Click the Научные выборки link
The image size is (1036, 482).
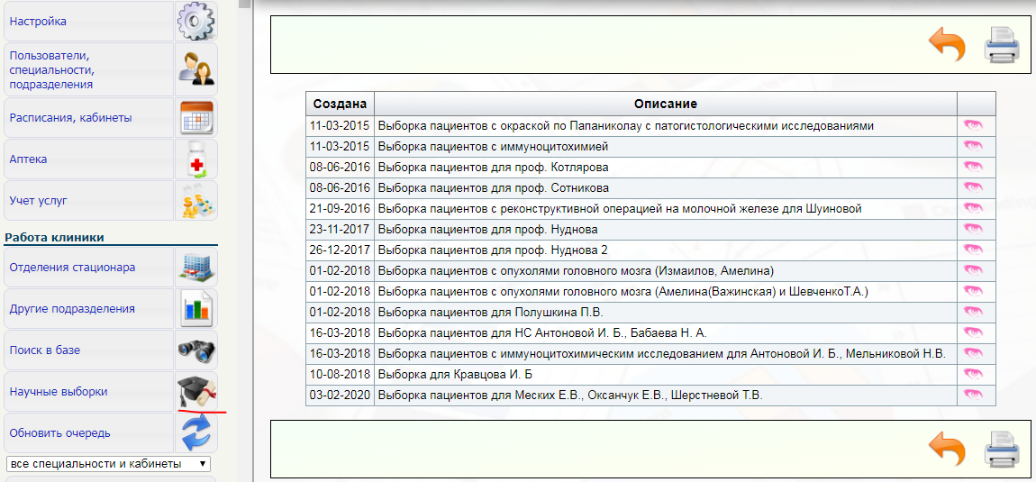59,392
